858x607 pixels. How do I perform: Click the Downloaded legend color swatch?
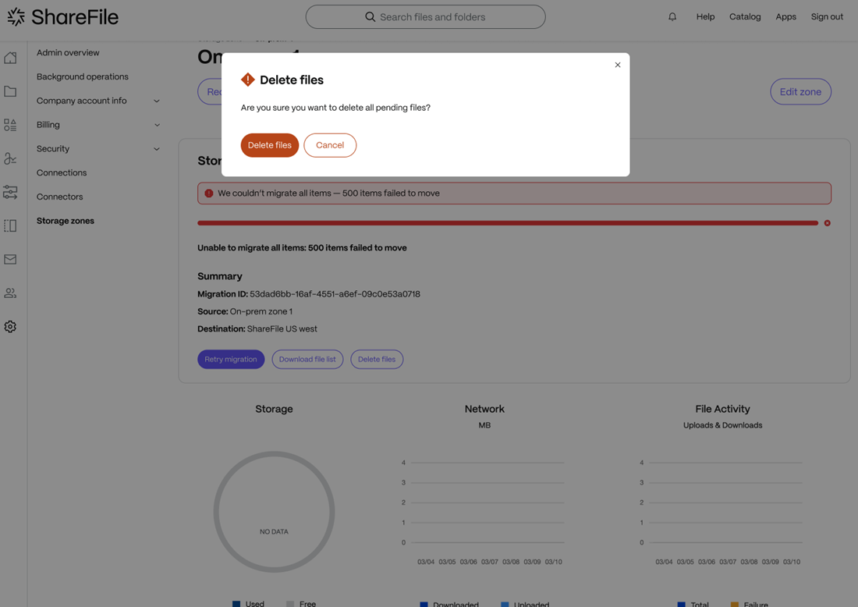pos(424,604)
